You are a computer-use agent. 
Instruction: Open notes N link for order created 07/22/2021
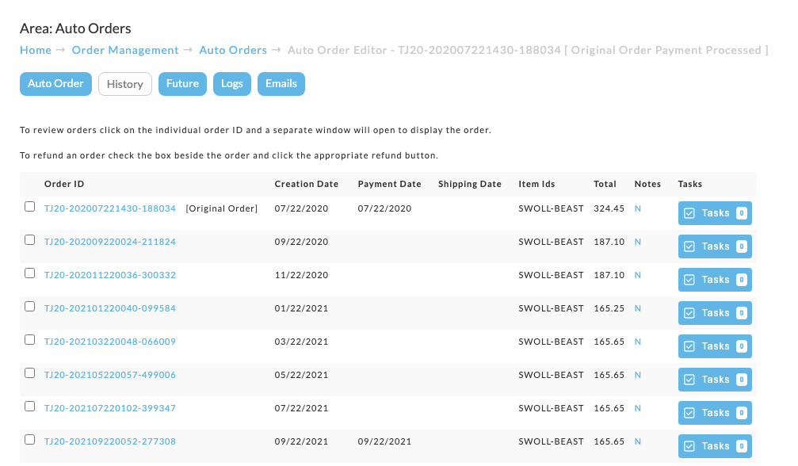(638, 408)
